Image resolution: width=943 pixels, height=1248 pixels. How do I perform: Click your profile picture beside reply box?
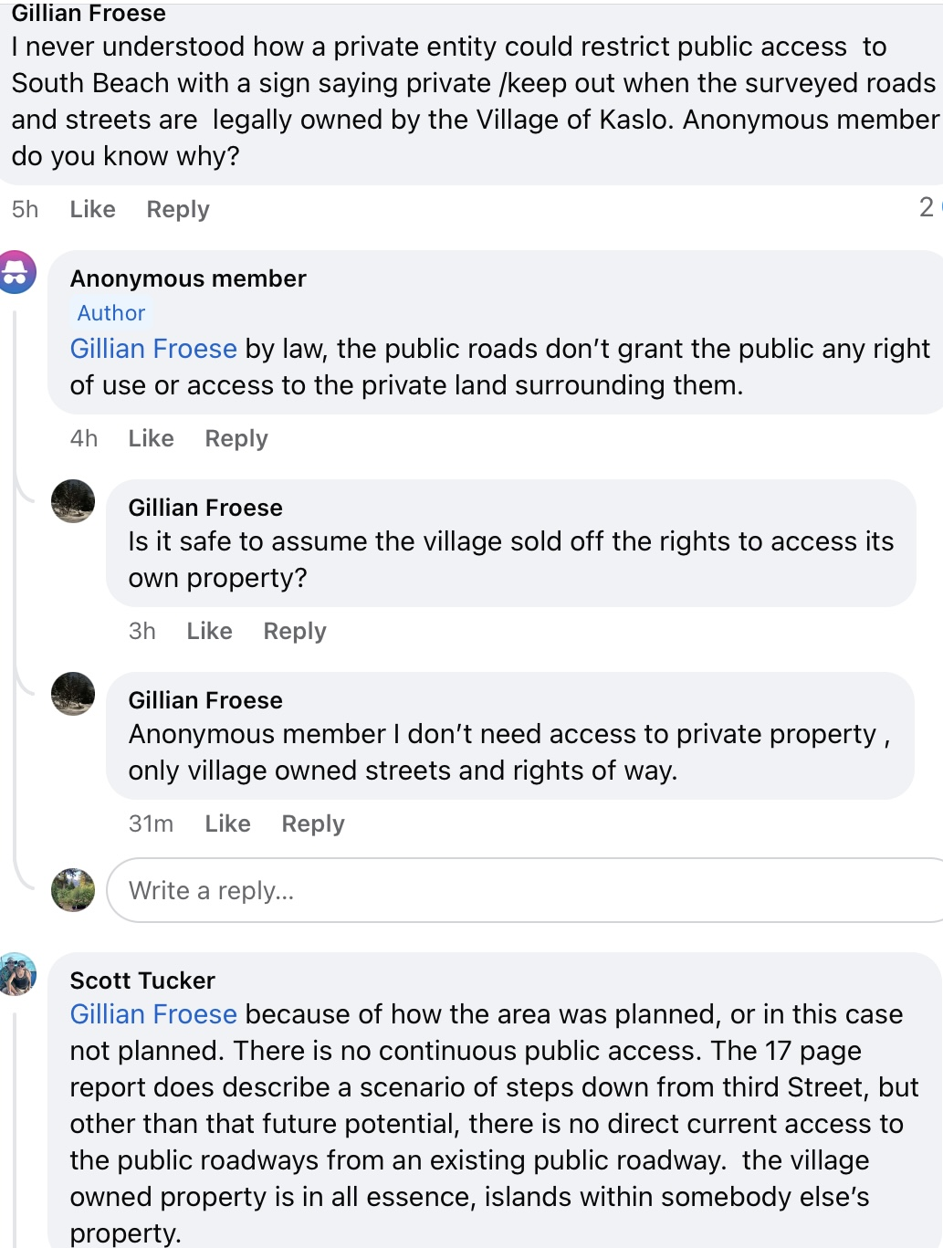73,890
